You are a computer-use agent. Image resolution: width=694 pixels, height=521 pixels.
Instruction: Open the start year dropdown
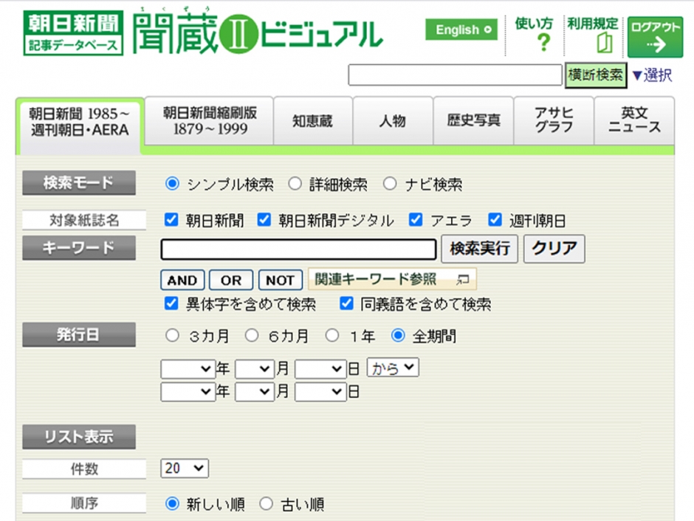(x=188, y=369)
